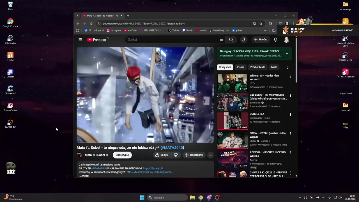Show hidden bookmarks with double chevron
This screenshot has height=202, width=359.
click(x=265, y=30)
